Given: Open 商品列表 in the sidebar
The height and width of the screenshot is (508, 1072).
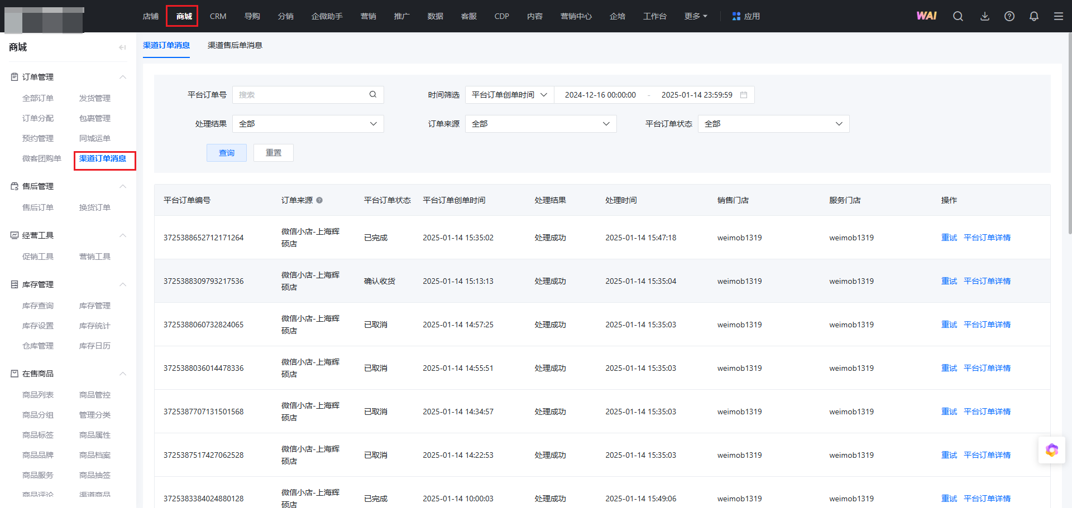Looking at the screenshot, I should tap(38, 395).
